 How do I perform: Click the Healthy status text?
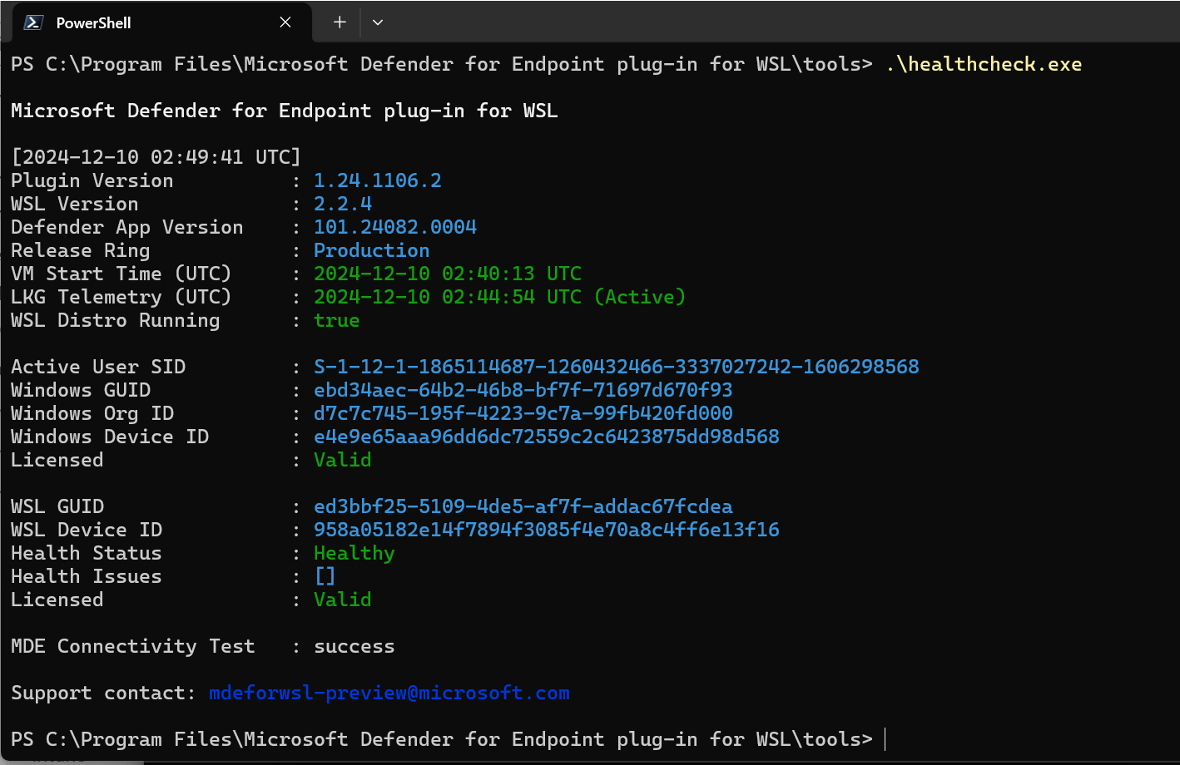pyautogui.click(x=354, y=553)
